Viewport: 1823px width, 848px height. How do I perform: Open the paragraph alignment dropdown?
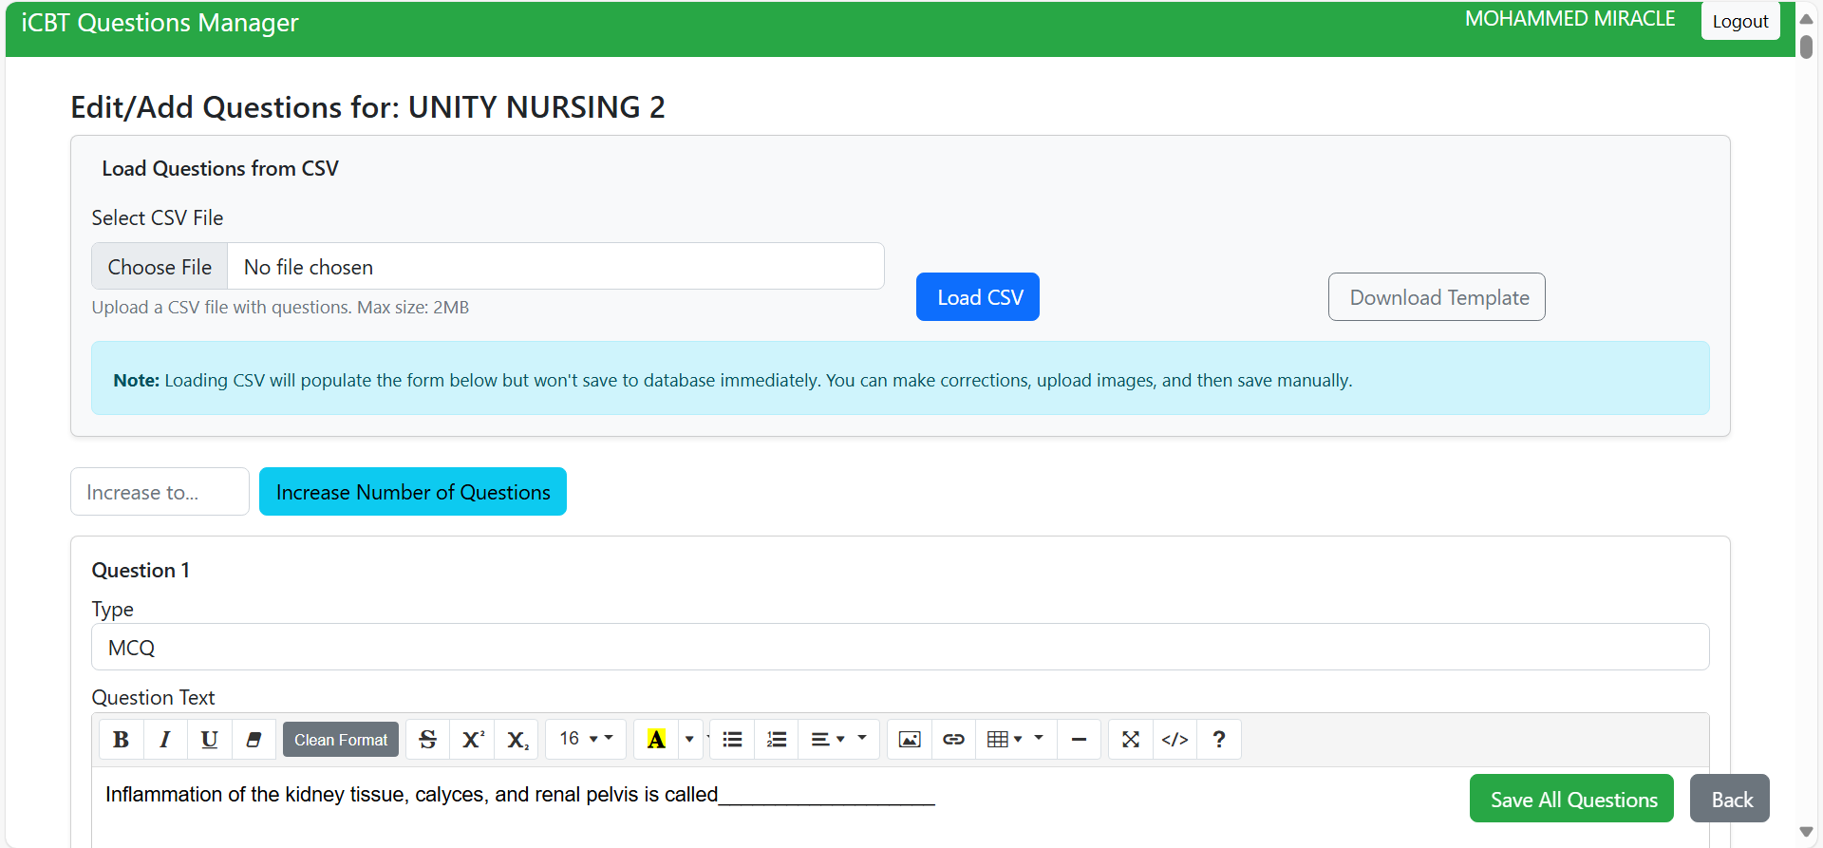tap(829, 740)
